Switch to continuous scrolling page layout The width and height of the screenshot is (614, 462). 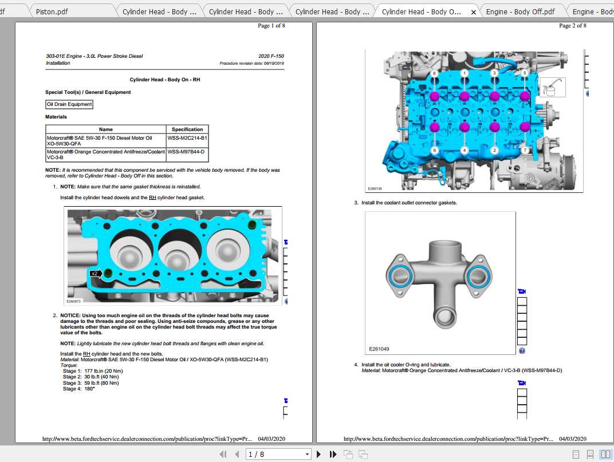click(590, 455)
